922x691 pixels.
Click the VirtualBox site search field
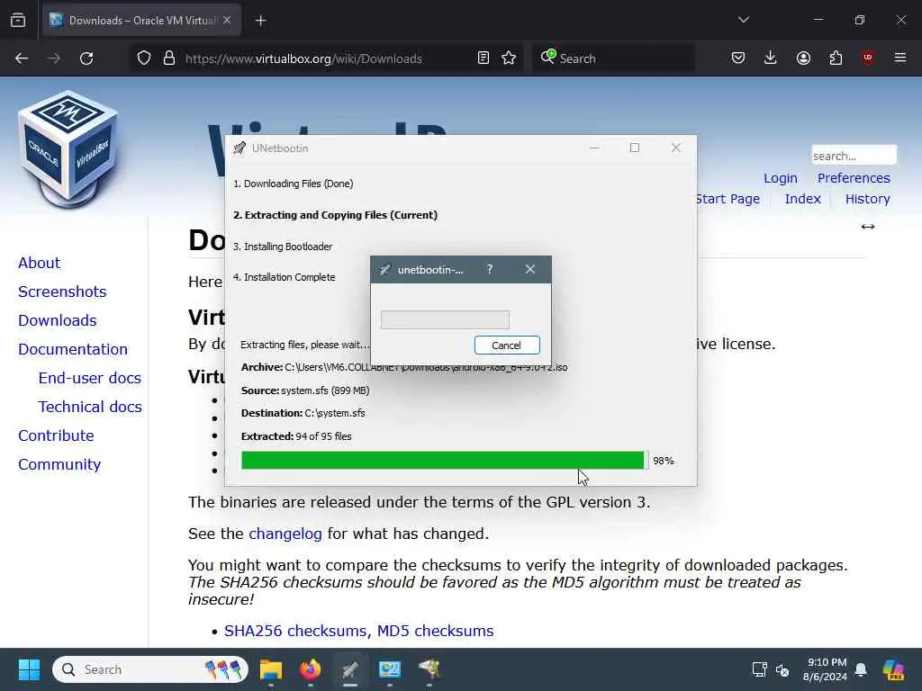[854, 156]
